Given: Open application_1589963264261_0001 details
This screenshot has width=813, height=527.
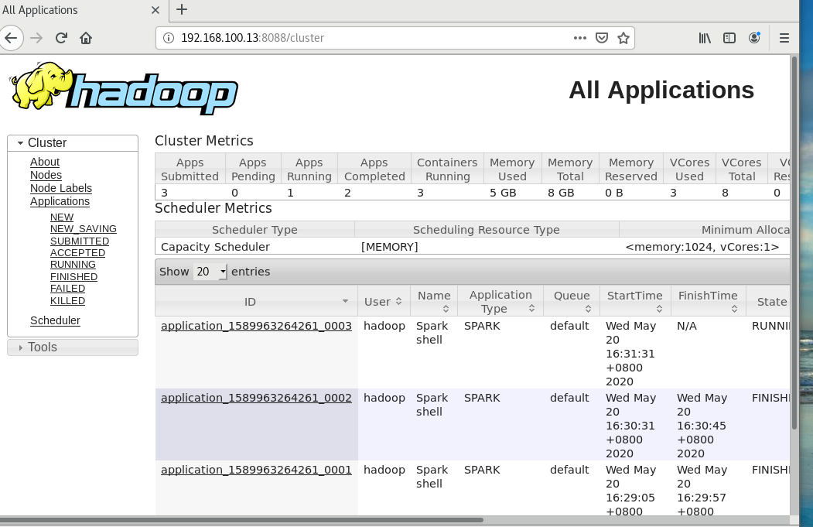Looking at the screenshot, I should pos(256,470).
